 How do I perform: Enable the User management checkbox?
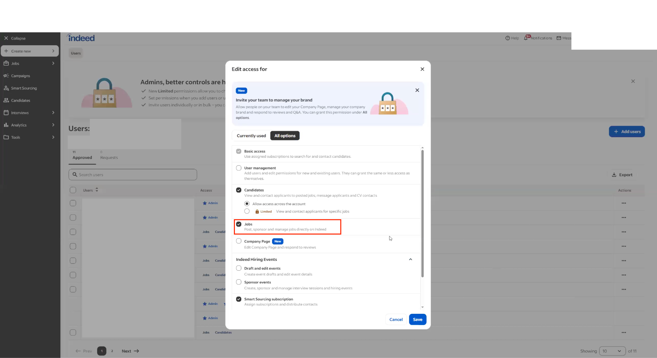click(239, 168)
